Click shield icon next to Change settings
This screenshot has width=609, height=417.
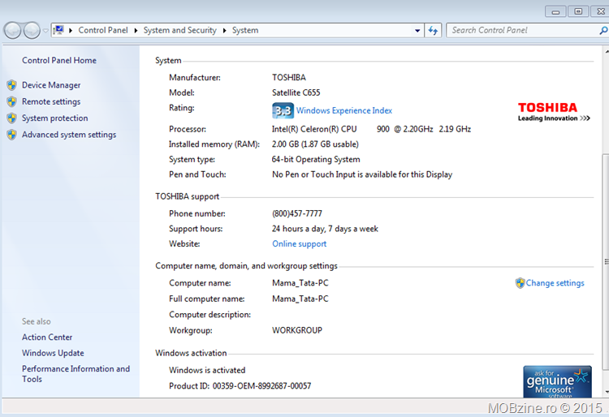coord(520,283)
